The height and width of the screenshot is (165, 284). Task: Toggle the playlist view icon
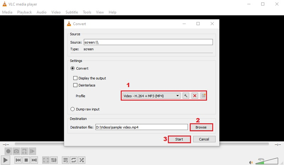[x=66, y=160]
